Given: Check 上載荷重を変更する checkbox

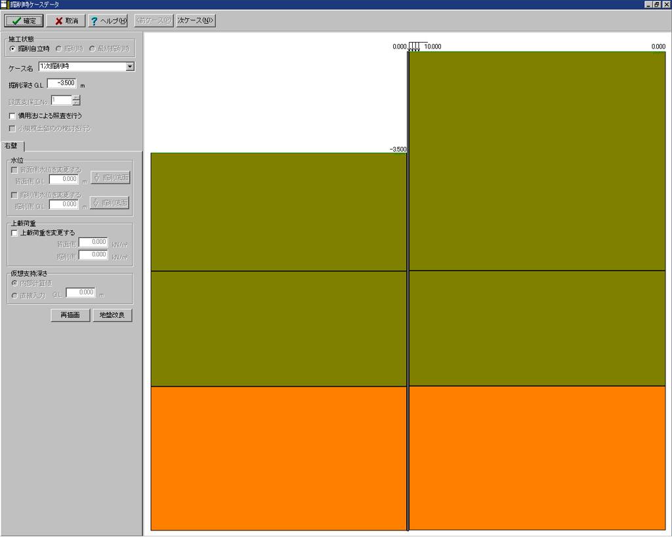Looking at the screenshot, I should (14, 233).
